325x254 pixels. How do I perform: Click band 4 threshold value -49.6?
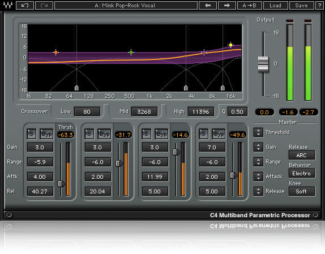click(238, 135)
